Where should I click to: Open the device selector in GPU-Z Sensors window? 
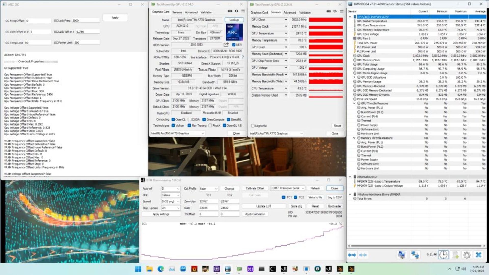(276, 134)
